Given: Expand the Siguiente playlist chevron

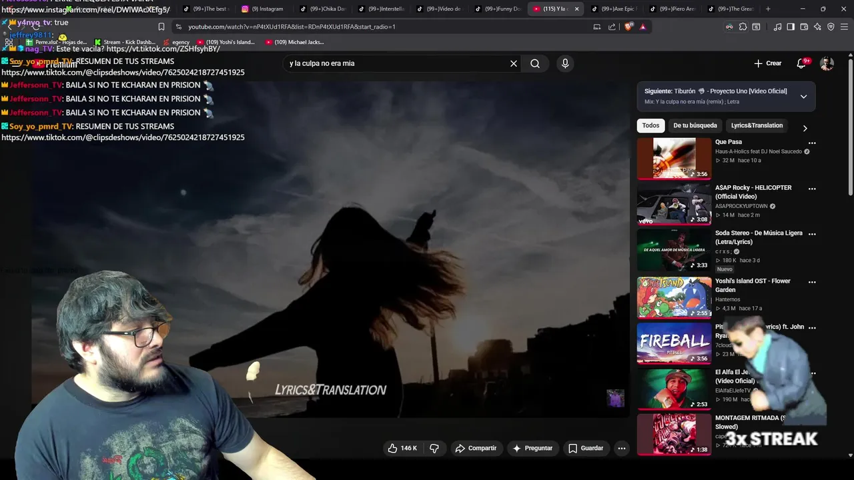Looking at the screenshot, I should pos(803,96).
